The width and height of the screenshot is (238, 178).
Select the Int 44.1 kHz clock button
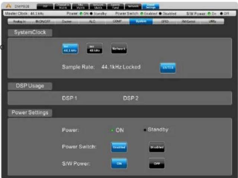(x=70, y=49)
